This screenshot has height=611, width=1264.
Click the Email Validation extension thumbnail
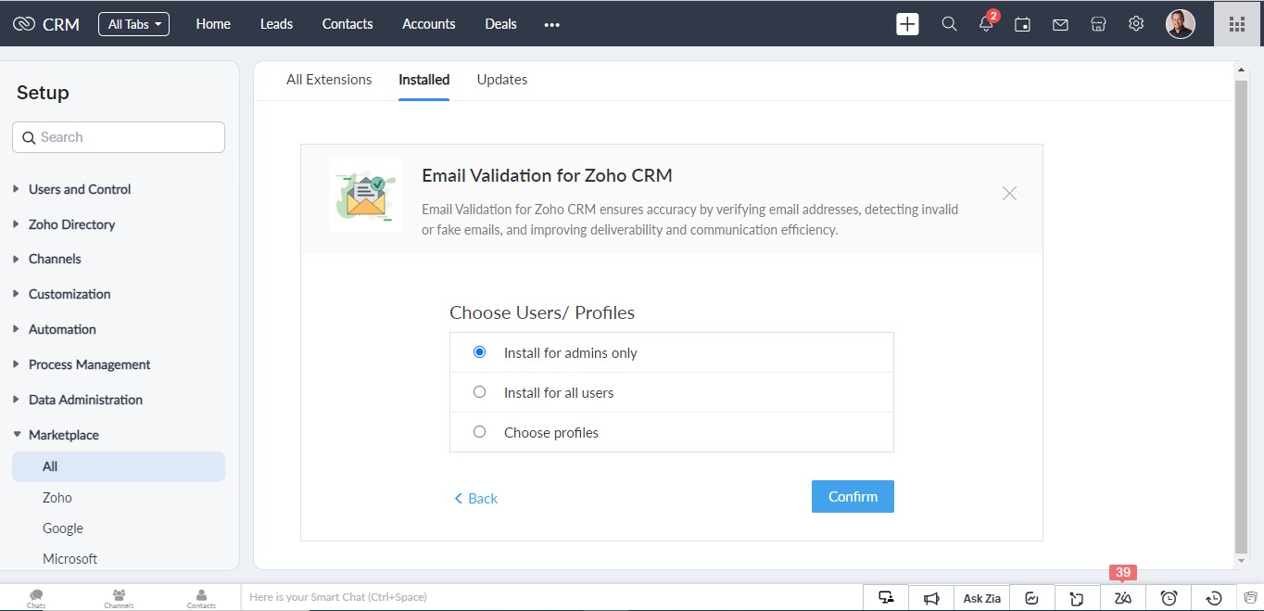(x=366, y=195)
